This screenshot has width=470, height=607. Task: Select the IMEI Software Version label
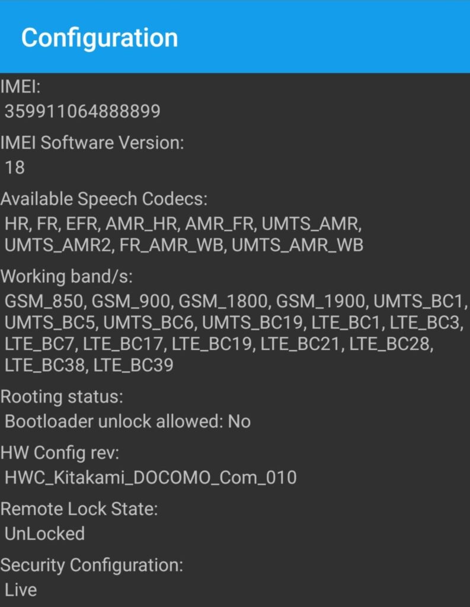[x=92, y=142]
